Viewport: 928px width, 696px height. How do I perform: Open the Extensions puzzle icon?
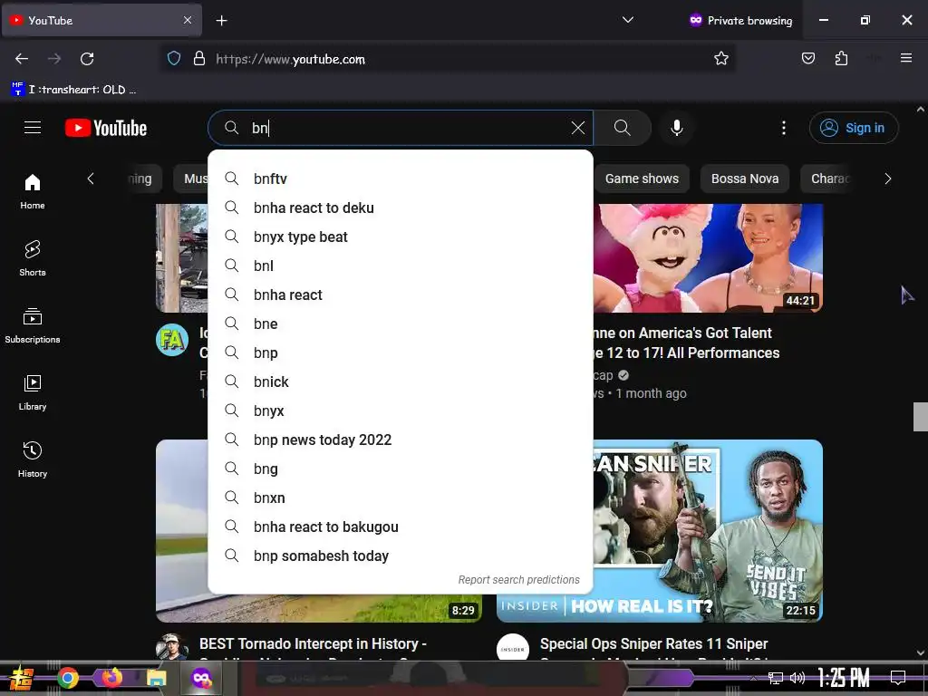tap(841, 59)
